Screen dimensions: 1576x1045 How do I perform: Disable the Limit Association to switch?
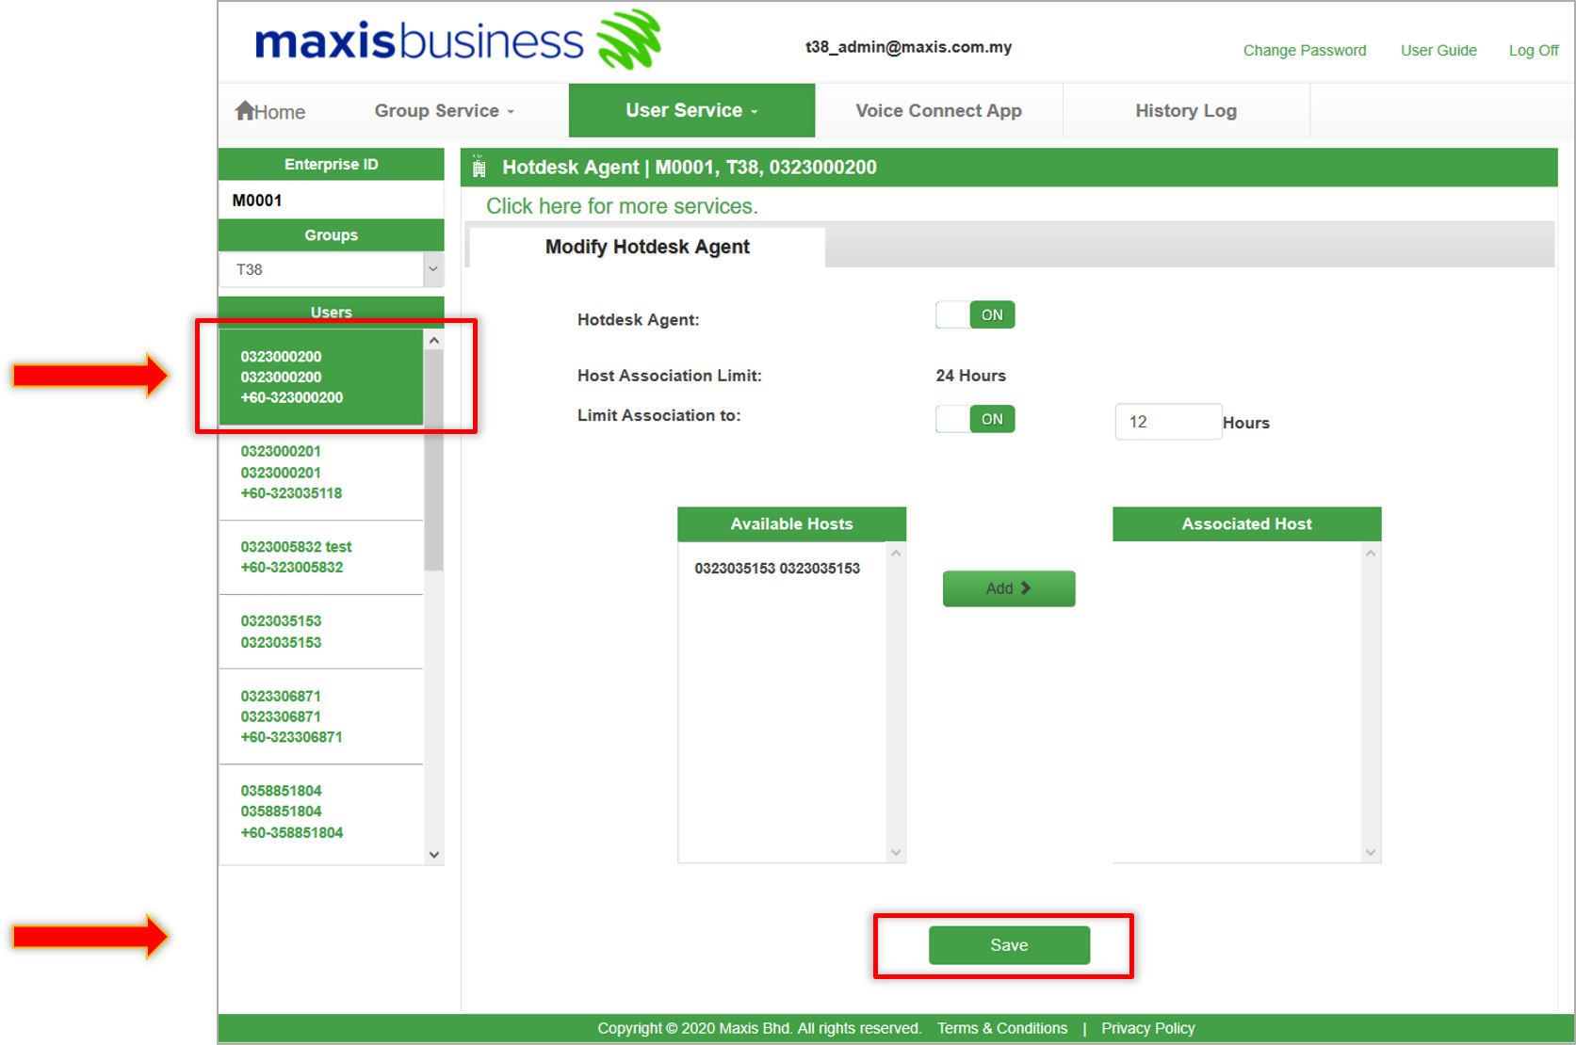click(975, 419)
